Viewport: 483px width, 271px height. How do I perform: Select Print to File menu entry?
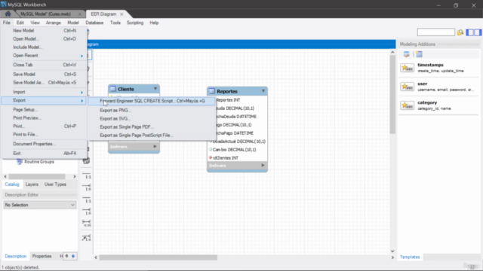pos(44,135)
